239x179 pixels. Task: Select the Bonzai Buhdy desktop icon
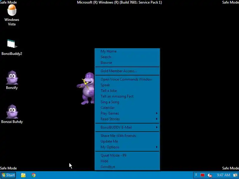click(x=12, y=114)
